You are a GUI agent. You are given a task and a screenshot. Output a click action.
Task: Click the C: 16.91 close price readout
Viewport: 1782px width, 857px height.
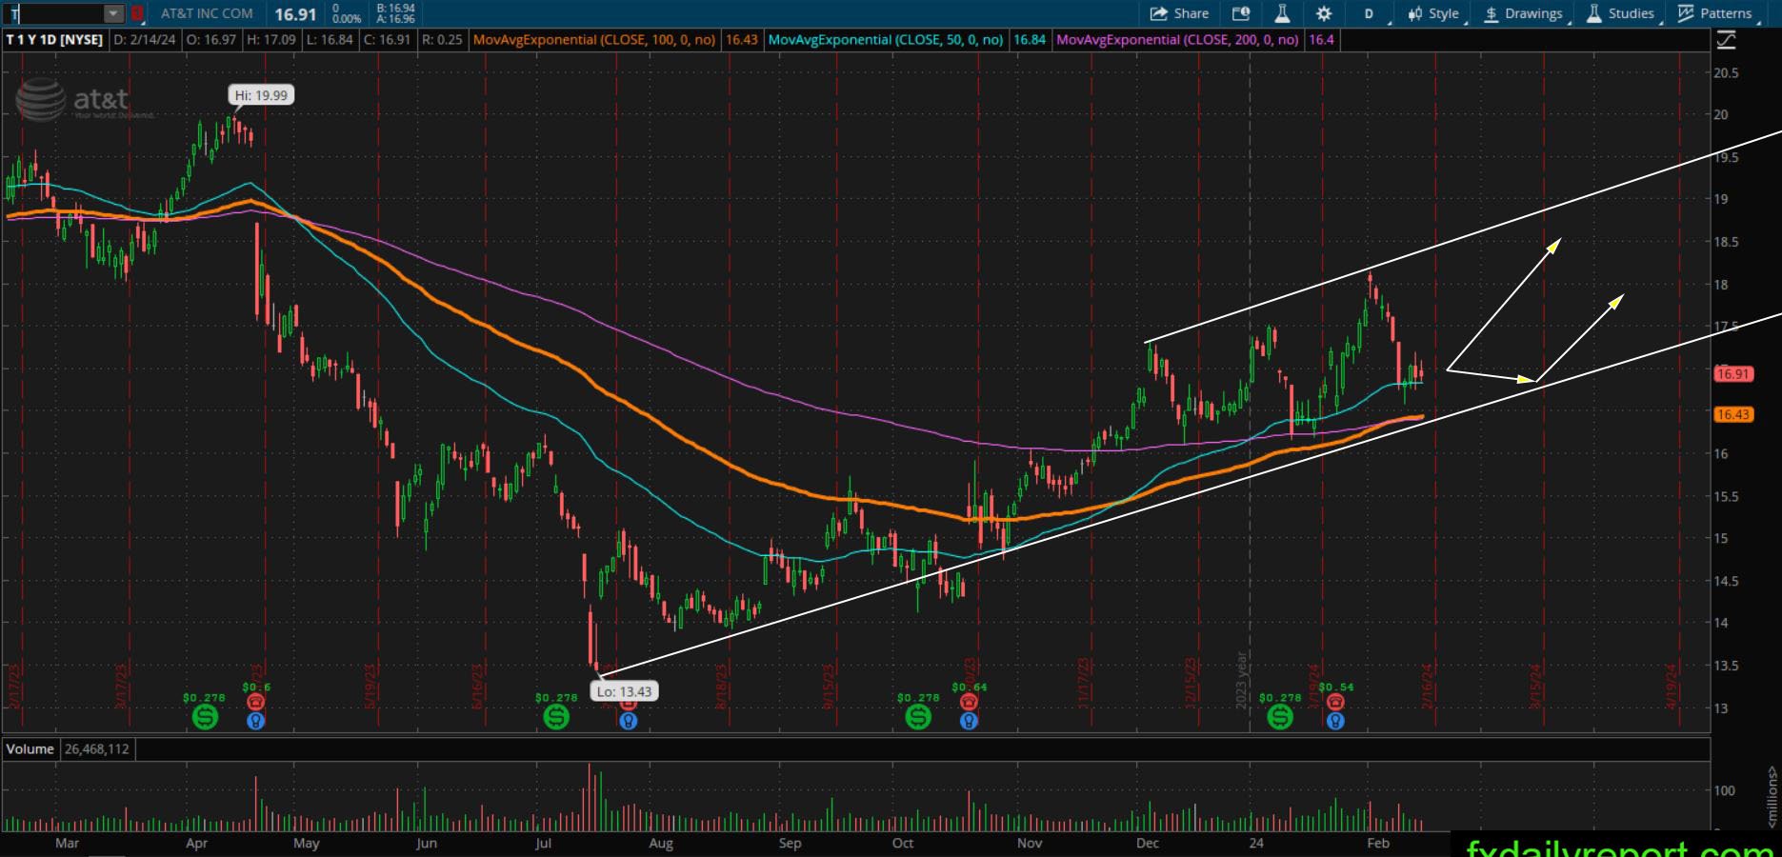[x=387, y=40]
